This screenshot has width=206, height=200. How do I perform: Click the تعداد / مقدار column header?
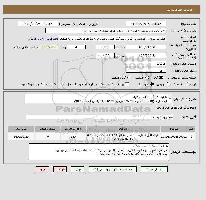coord(47,129)
